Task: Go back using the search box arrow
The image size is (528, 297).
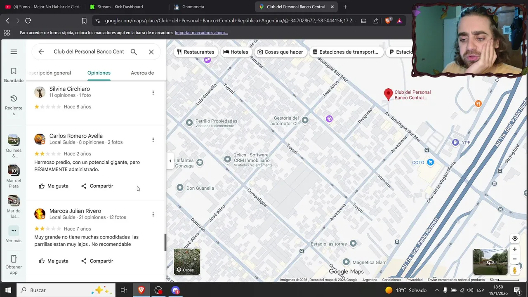Action: tap(41, 52)
